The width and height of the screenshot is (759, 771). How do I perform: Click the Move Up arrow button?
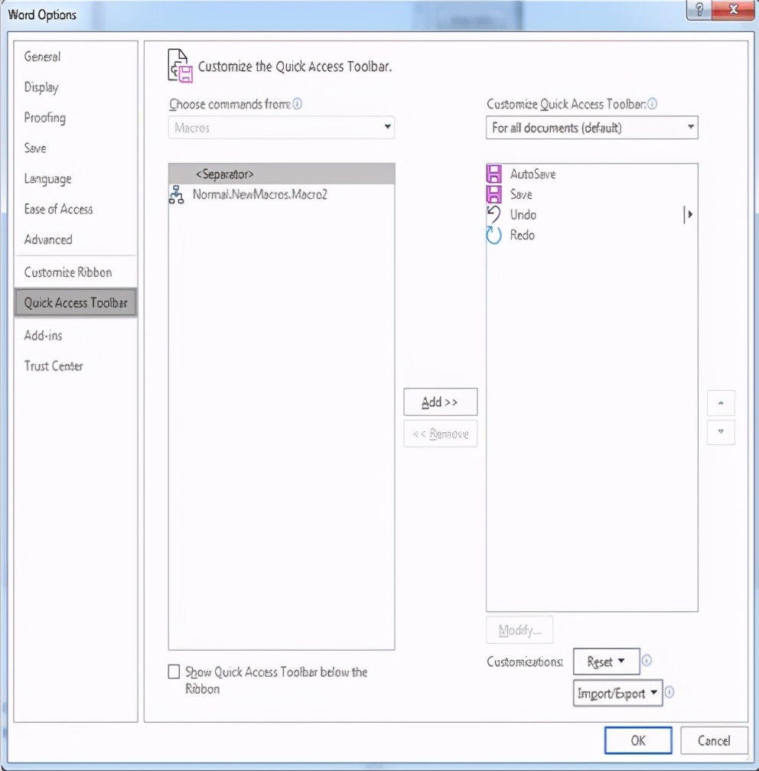721,403
